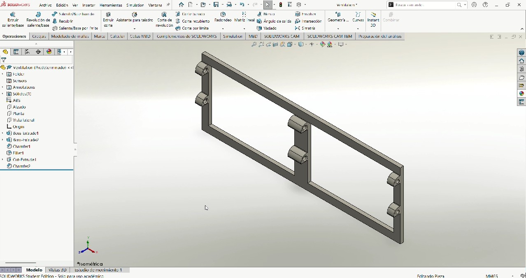Open the Insertar menu
This screenshot has height=278, width=526.
[88, 5]
